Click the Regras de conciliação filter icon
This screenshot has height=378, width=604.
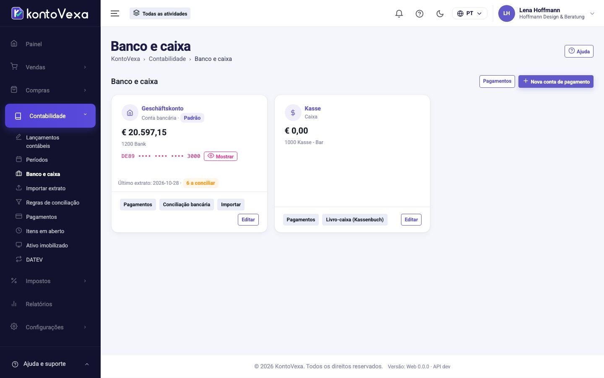(x=18, y=202)
